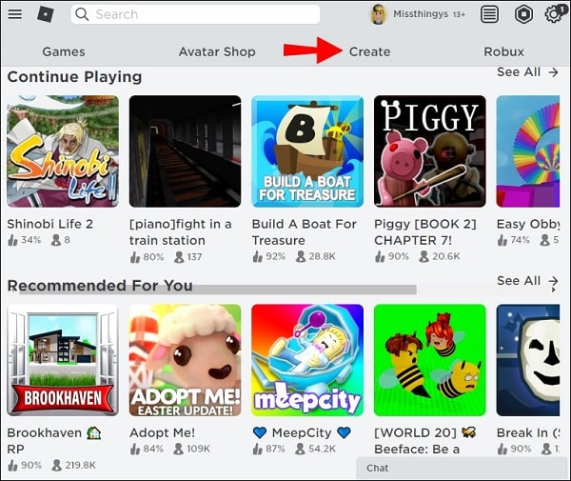Open the Brookhaven game thumbnail
571x481 pixels.
63,360
